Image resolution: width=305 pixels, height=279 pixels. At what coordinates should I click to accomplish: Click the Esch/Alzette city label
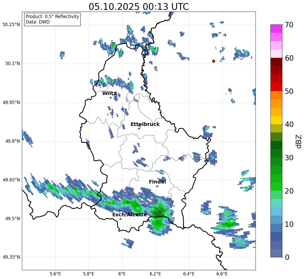[x=130, y=215]
